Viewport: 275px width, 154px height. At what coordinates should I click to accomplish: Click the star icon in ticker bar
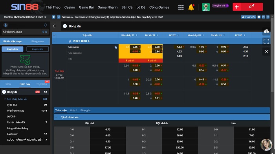pyautogui.click(x=54, y=17)
